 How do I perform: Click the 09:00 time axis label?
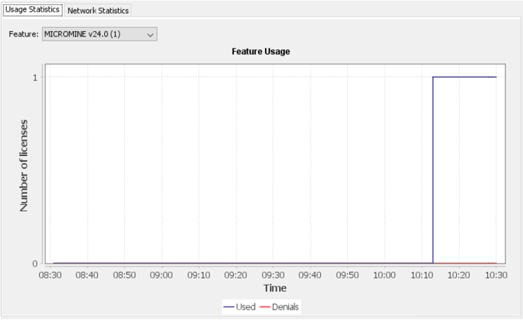tap(161, 275)
